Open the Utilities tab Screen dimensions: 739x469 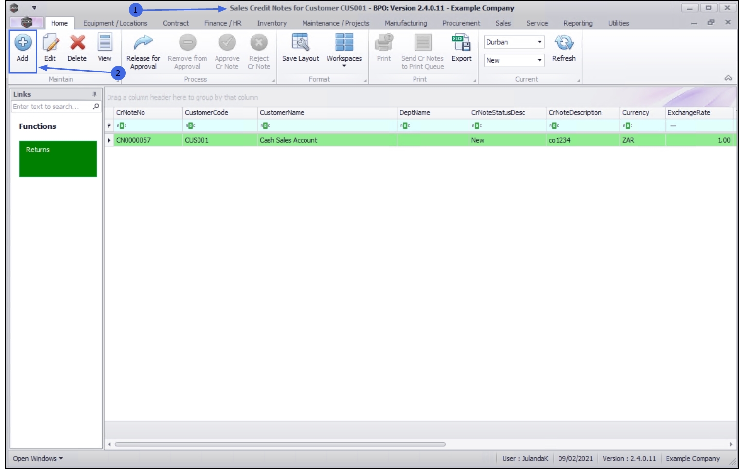[618, 23]
